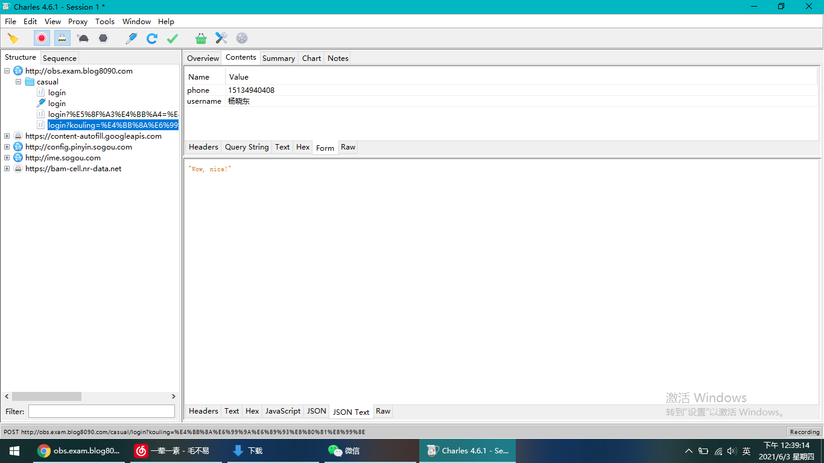Click the volume tray icon
Image resolution: width=824 pixels, height=463 pixels.
click(x=732, y=451)
